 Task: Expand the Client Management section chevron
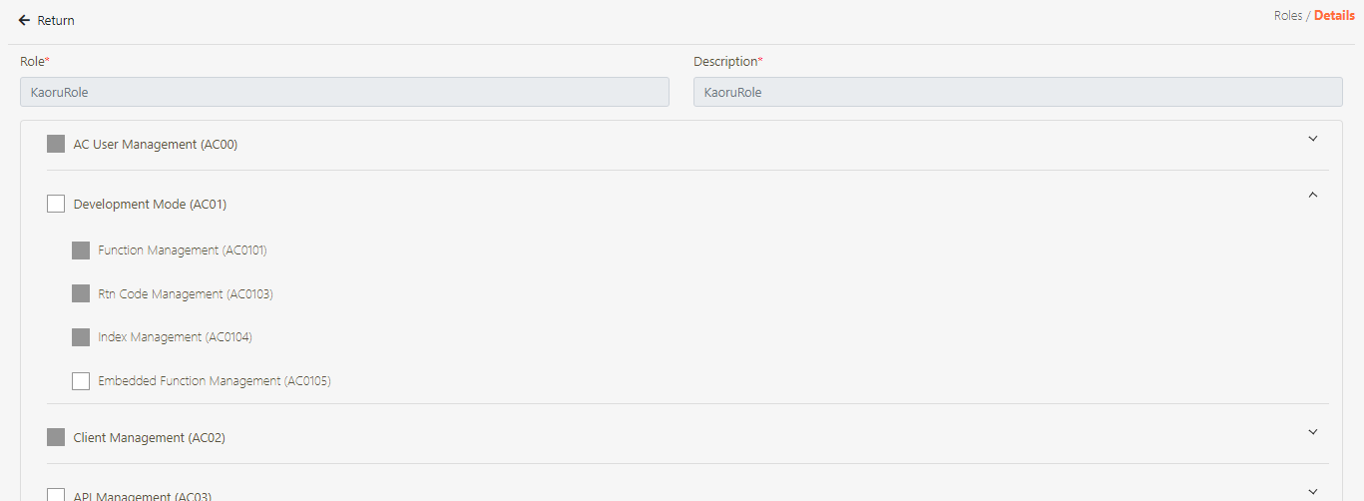pyautogui.click(x=1313, y=432)
